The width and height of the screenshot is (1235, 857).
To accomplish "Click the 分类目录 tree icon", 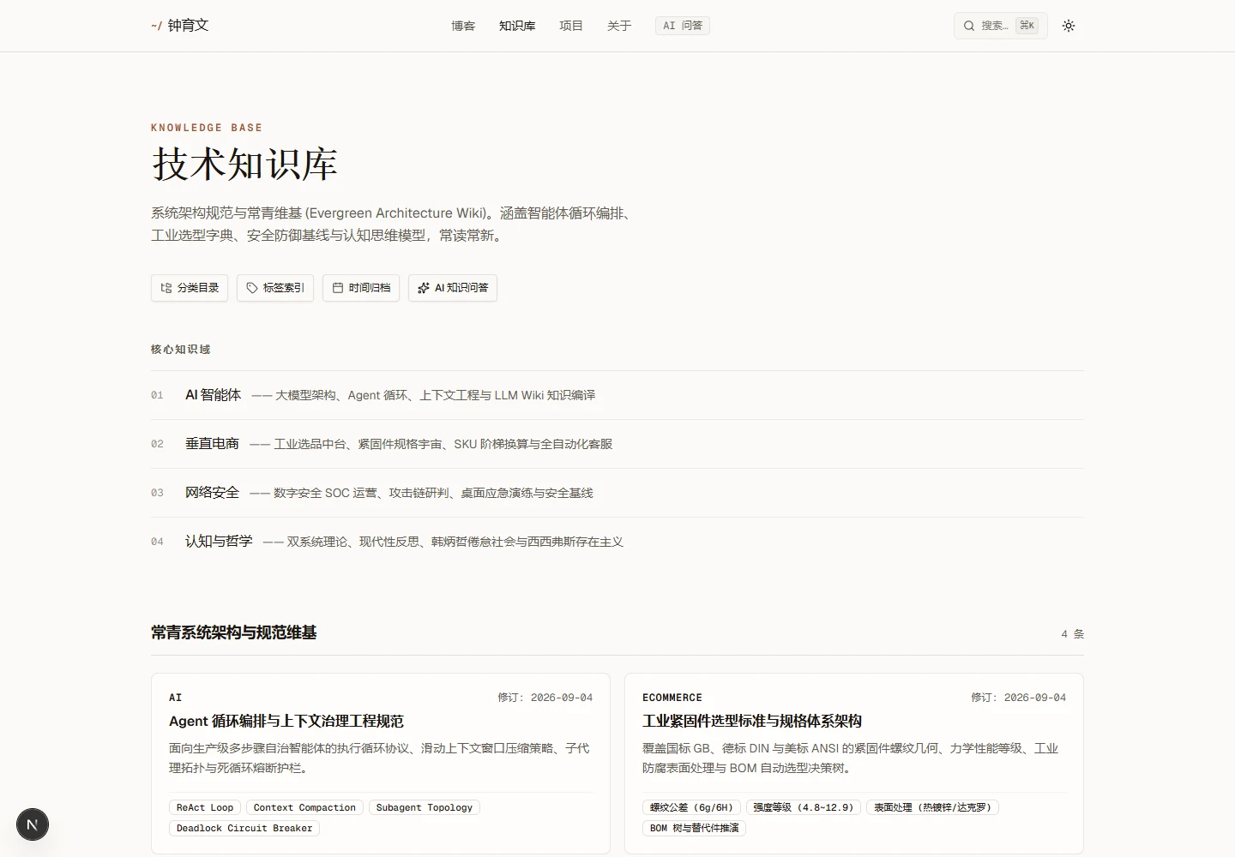I will [x=166, y=288].
